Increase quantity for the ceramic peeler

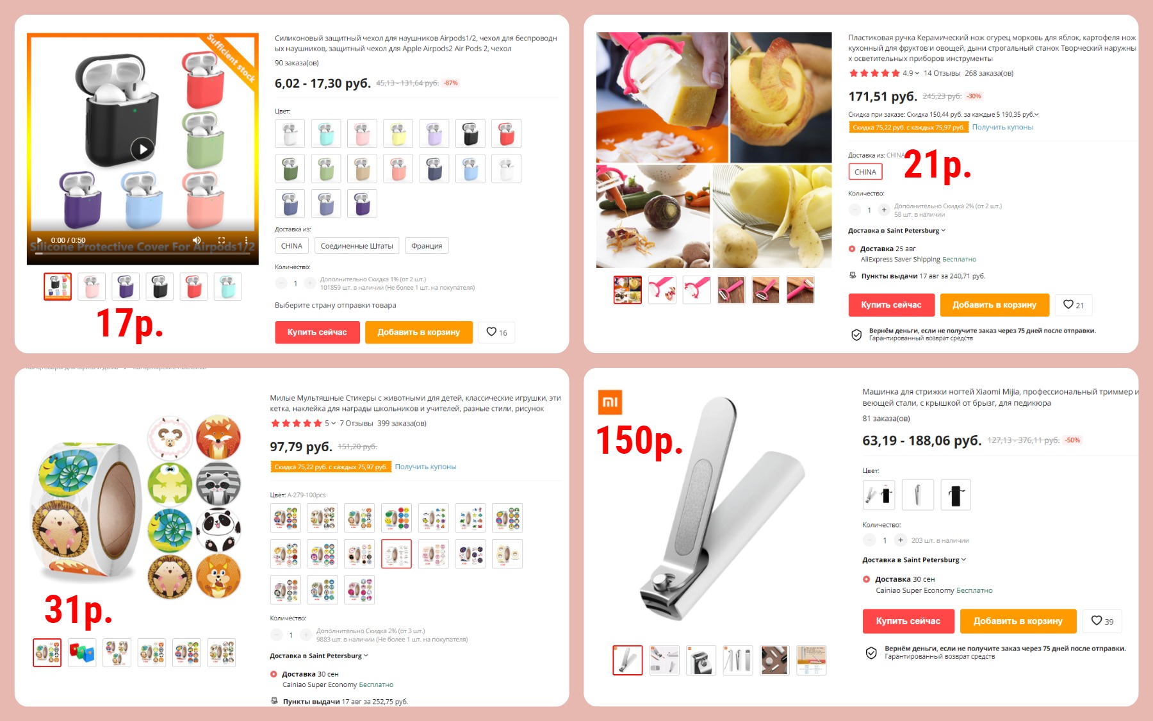[884, 210]
